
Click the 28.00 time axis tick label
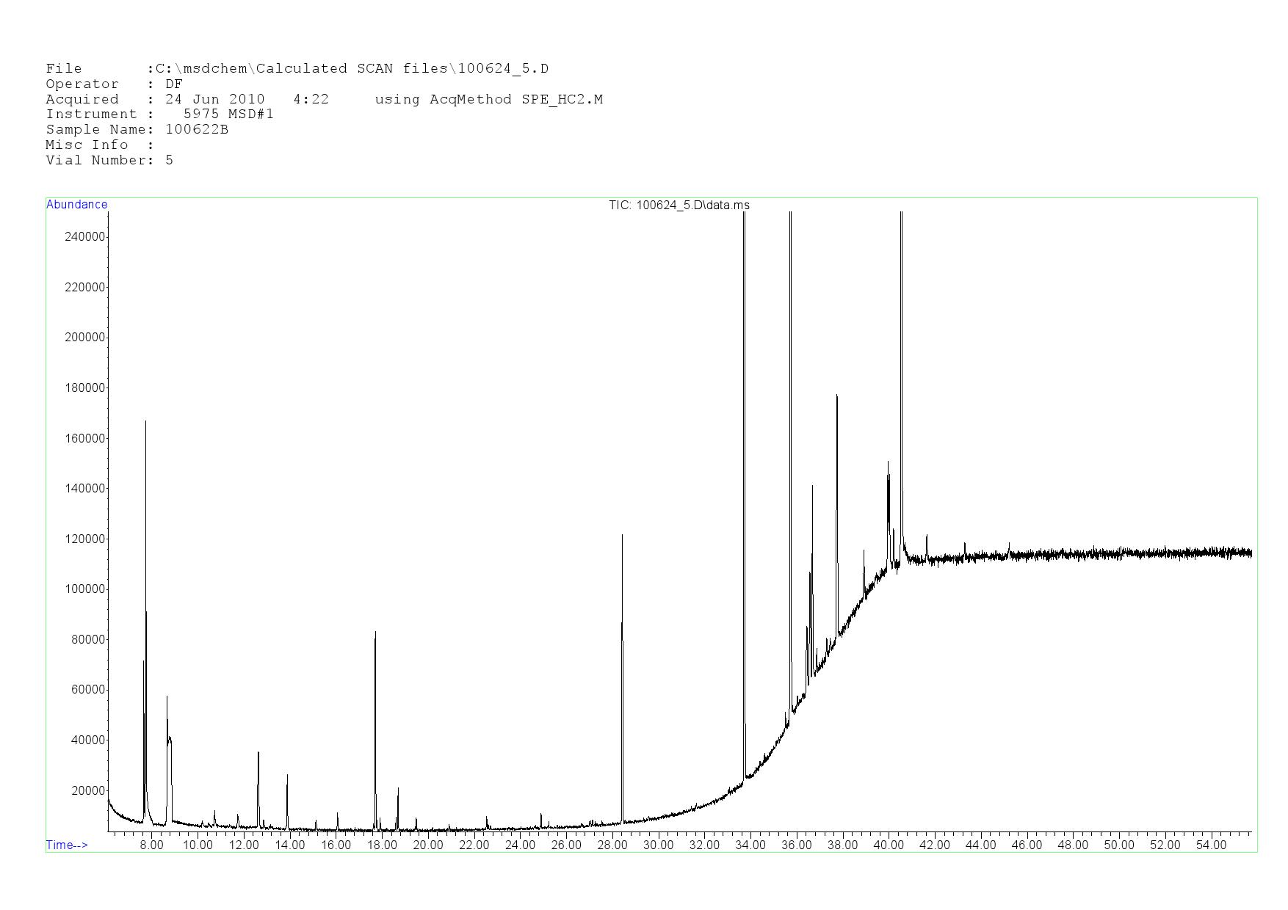(x=612, y=845)
